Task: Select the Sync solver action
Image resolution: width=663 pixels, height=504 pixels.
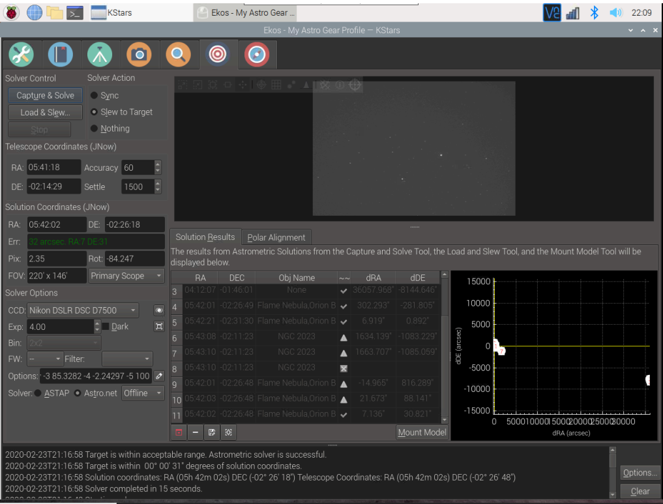Action: (104, 95)
